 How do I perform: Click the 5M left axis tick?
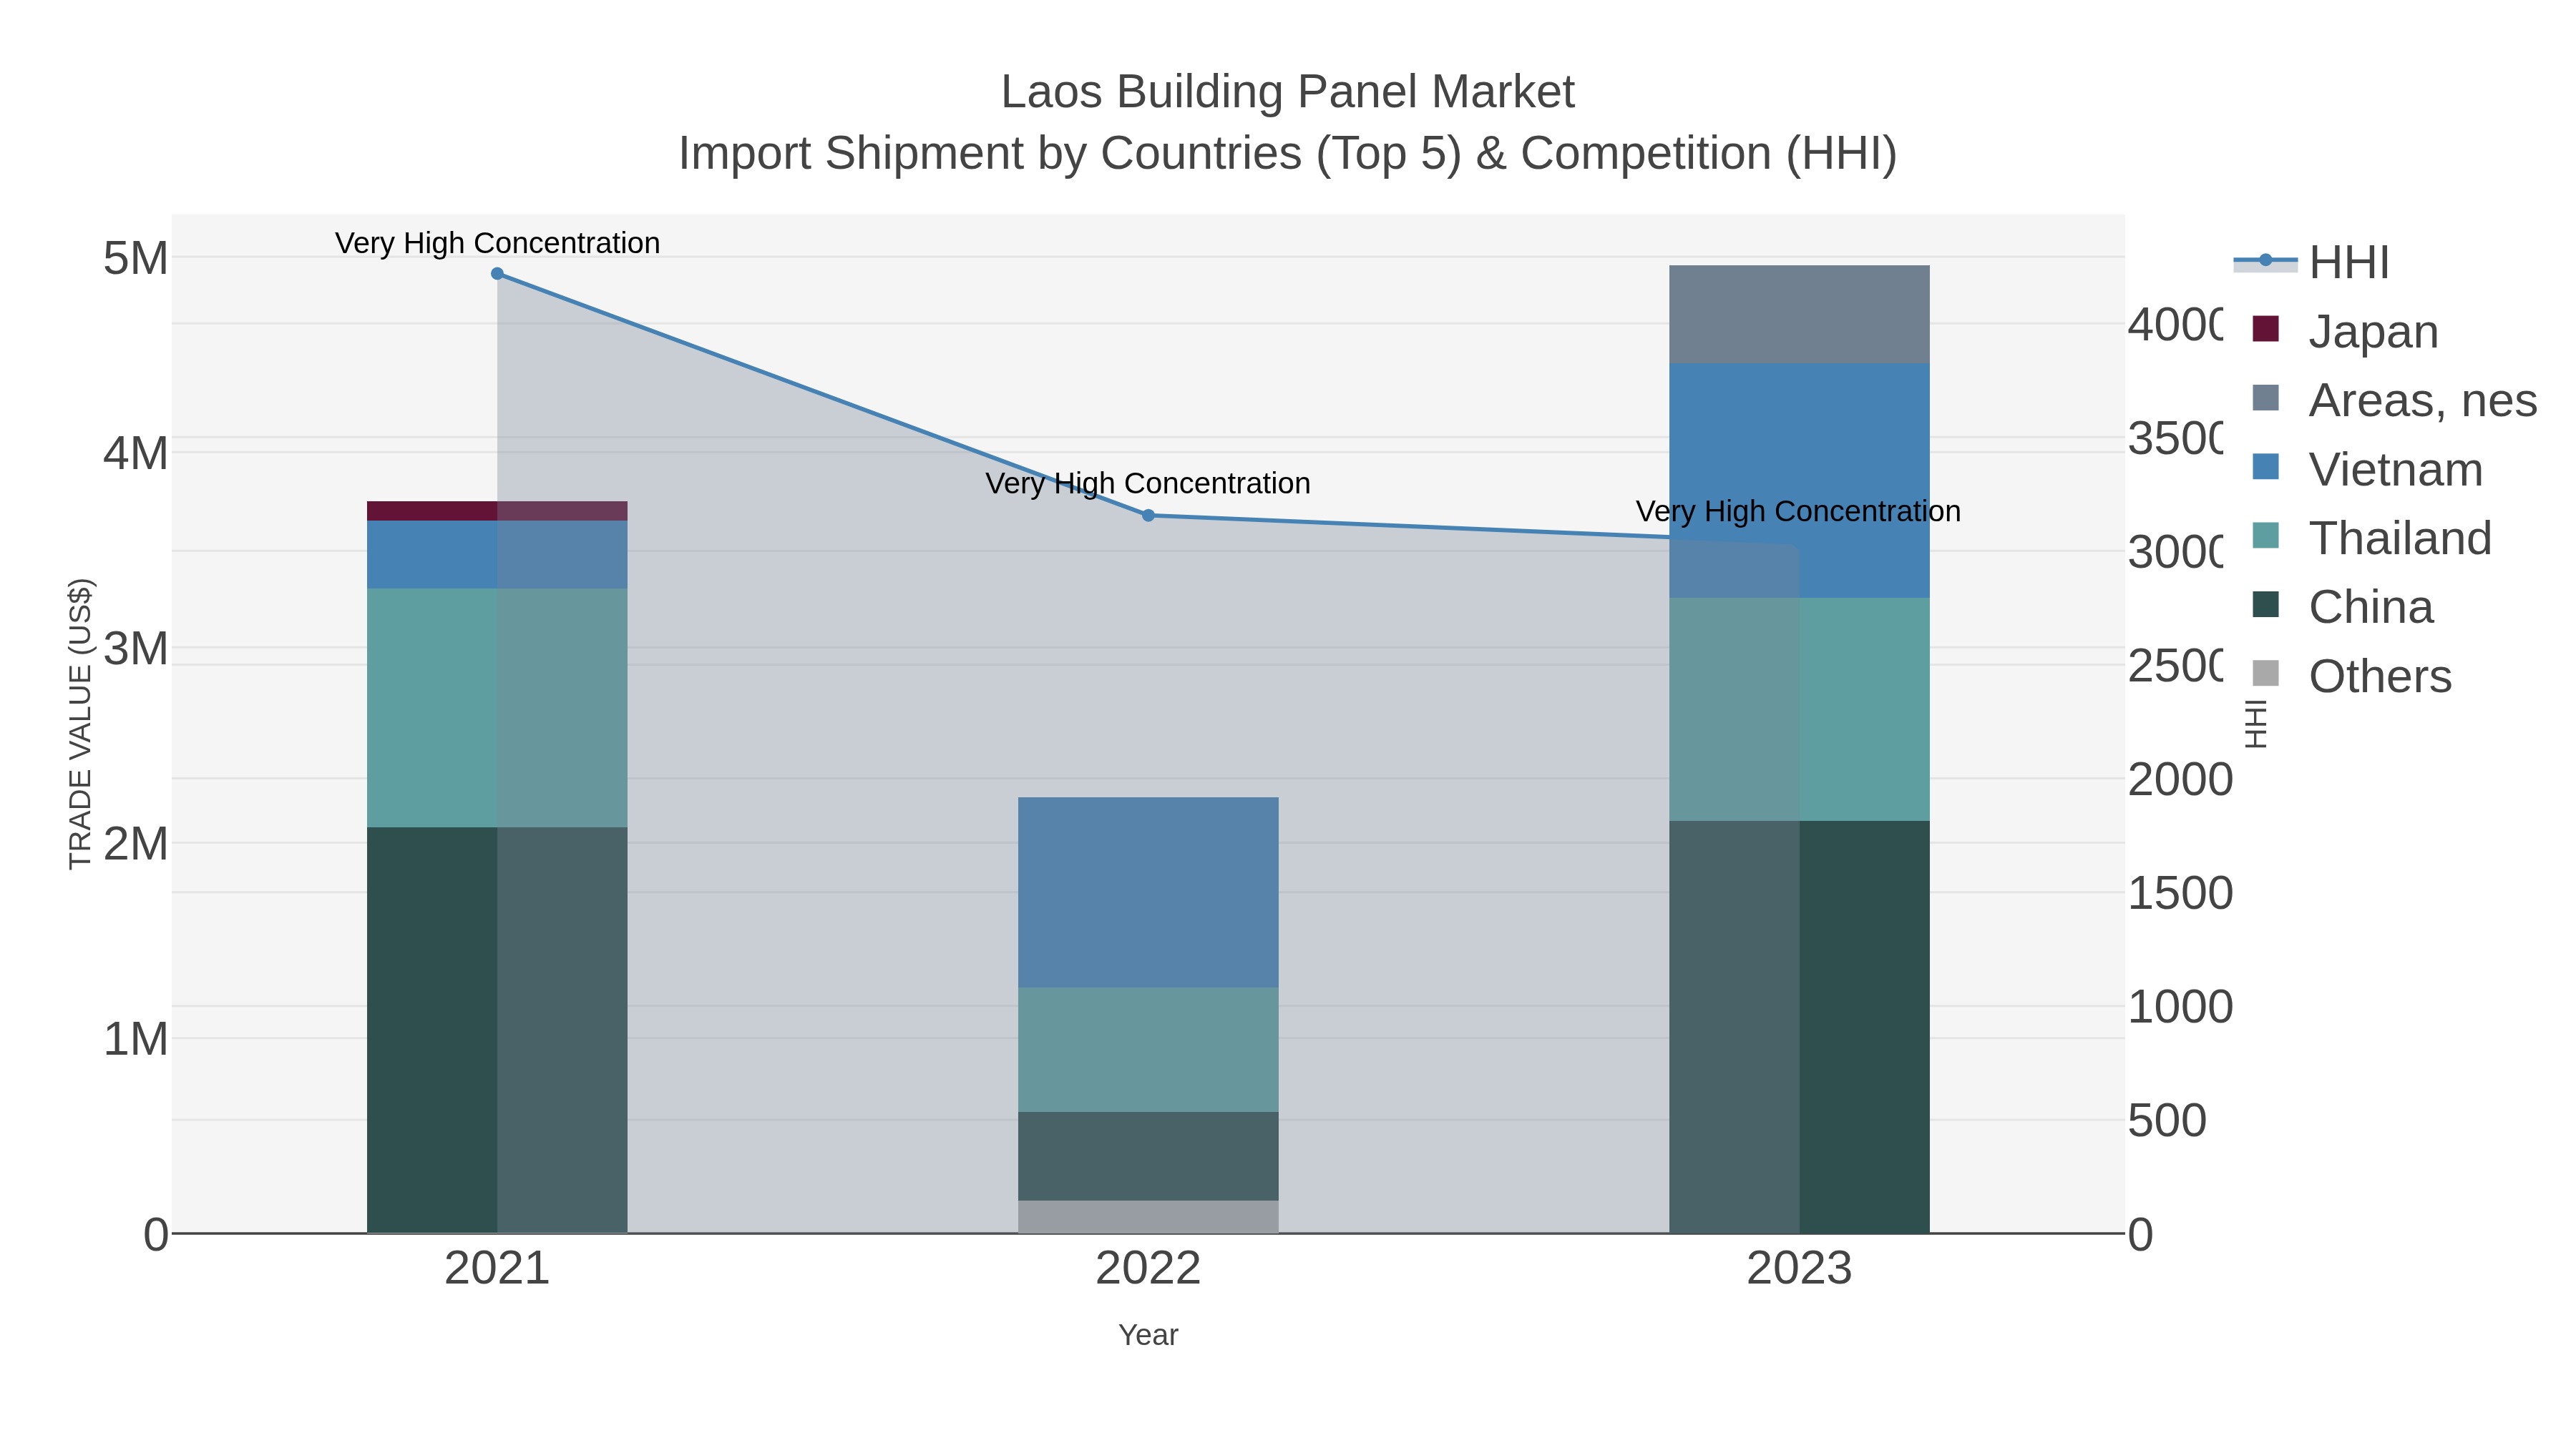pyautogui.click(x=136, y=259)
